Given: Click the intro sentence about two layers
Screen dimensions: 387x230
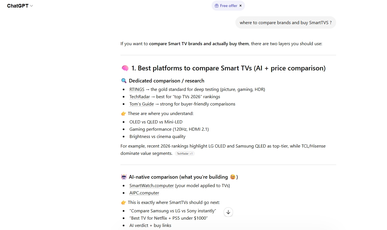Looking at the screenshot, I should (221, 44).
